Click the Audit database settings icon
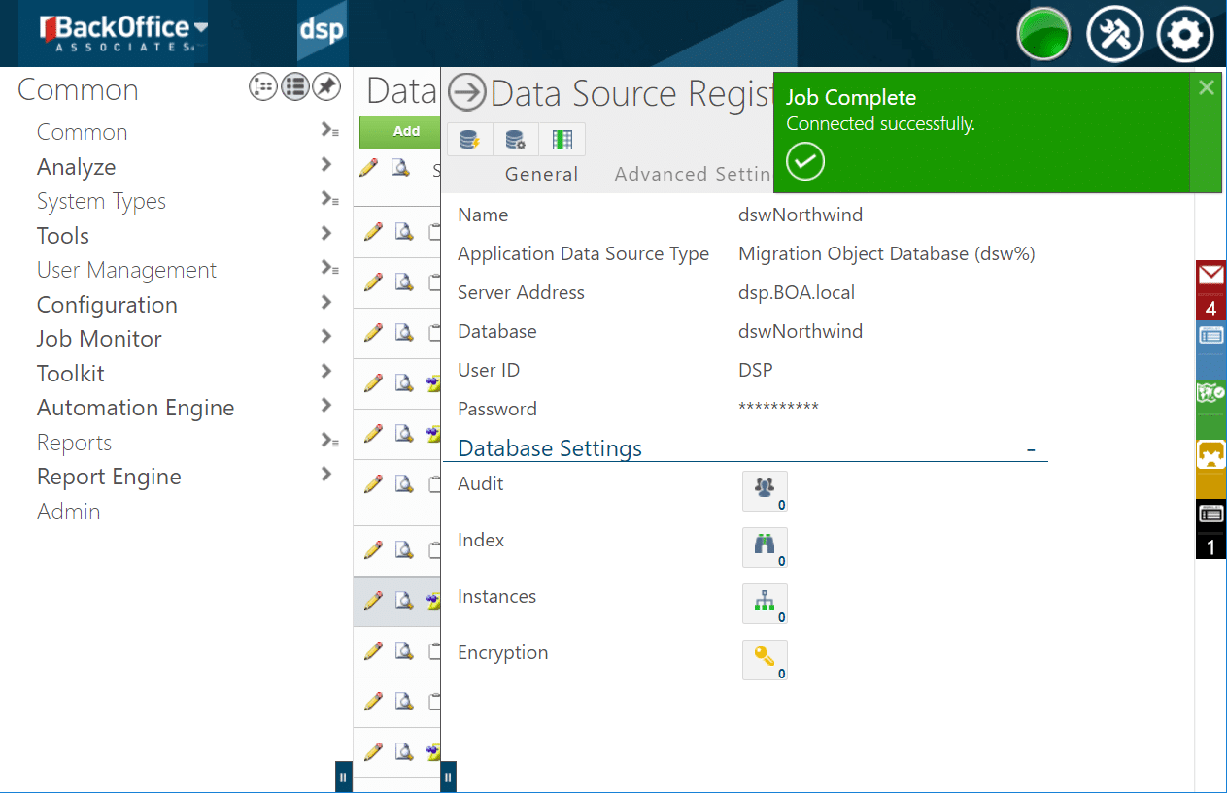 tap(765, 490)
